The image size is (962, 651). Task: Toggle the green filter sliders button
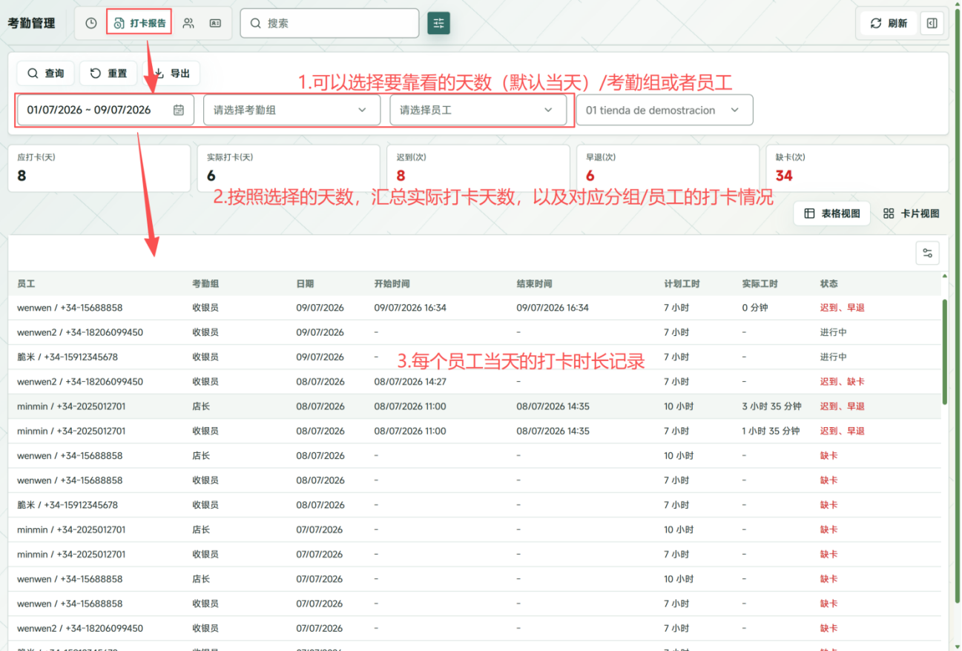[439, 23]
